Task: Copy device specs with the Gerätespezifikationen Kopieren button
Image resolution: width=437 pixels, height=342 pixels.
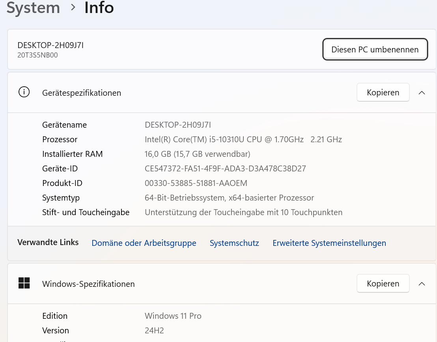Action: pyautogui.click(x=383, y=93)
